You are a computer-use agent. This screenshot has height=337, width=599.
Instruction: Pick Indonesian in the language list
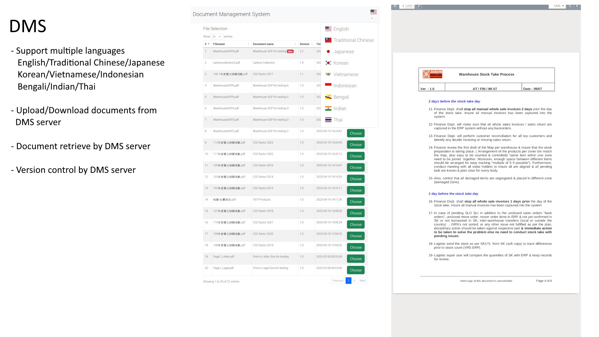tap(345, 86)
